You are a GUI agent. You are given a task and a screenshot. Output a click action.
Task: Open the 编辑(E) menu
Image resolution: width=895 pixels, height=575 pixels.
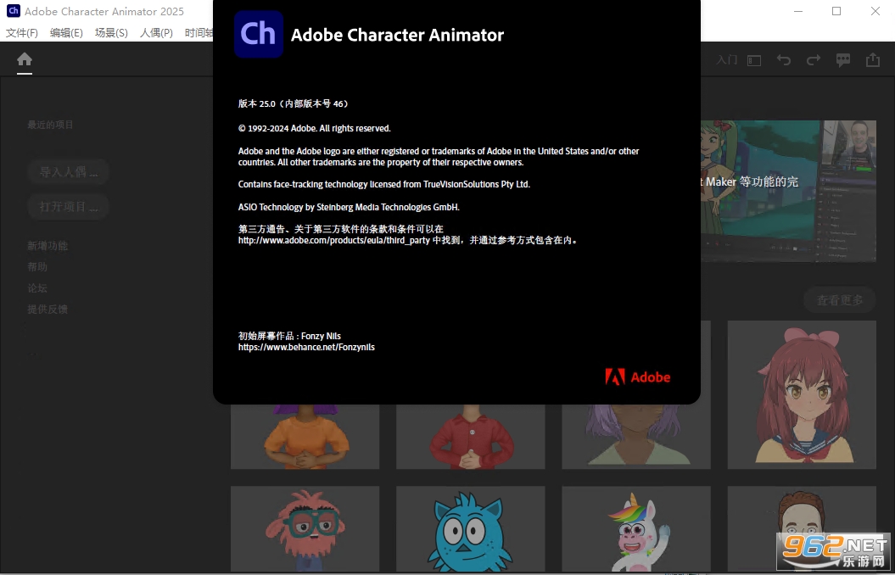click(x=66, y=32)
